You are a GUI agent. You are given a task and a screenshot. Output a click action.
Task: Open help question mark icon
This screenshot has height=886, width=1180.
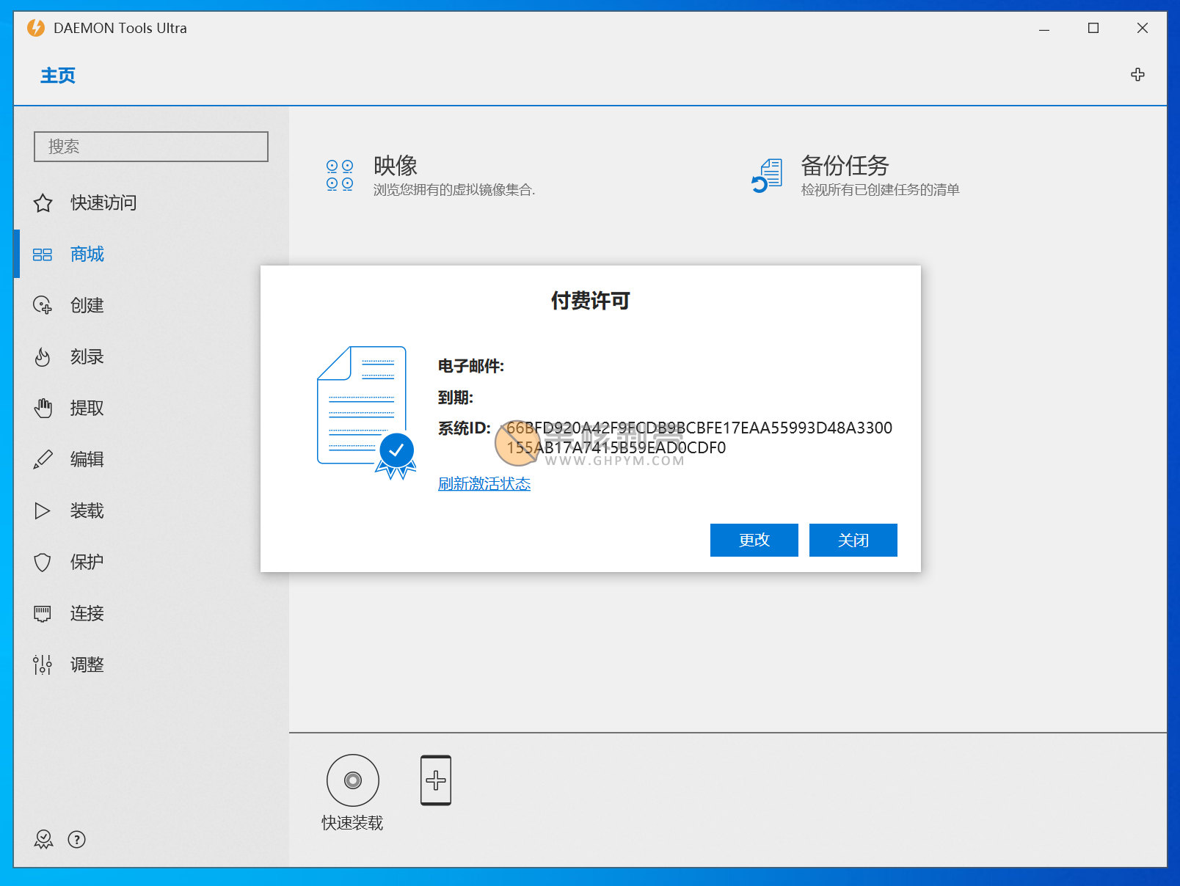(76, 839)
